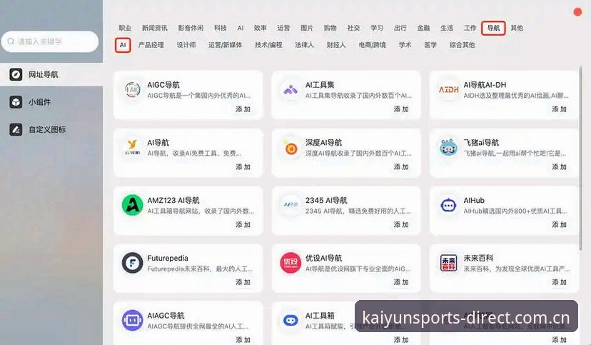Select the 法律人 subcategory

(305, 45)
